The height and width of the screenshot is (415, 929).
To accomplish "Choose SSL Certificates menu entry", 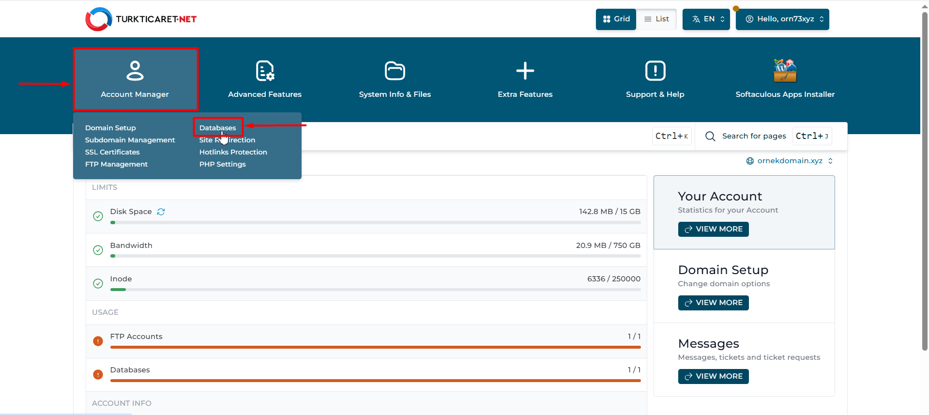I will click(x=112, y=152).
